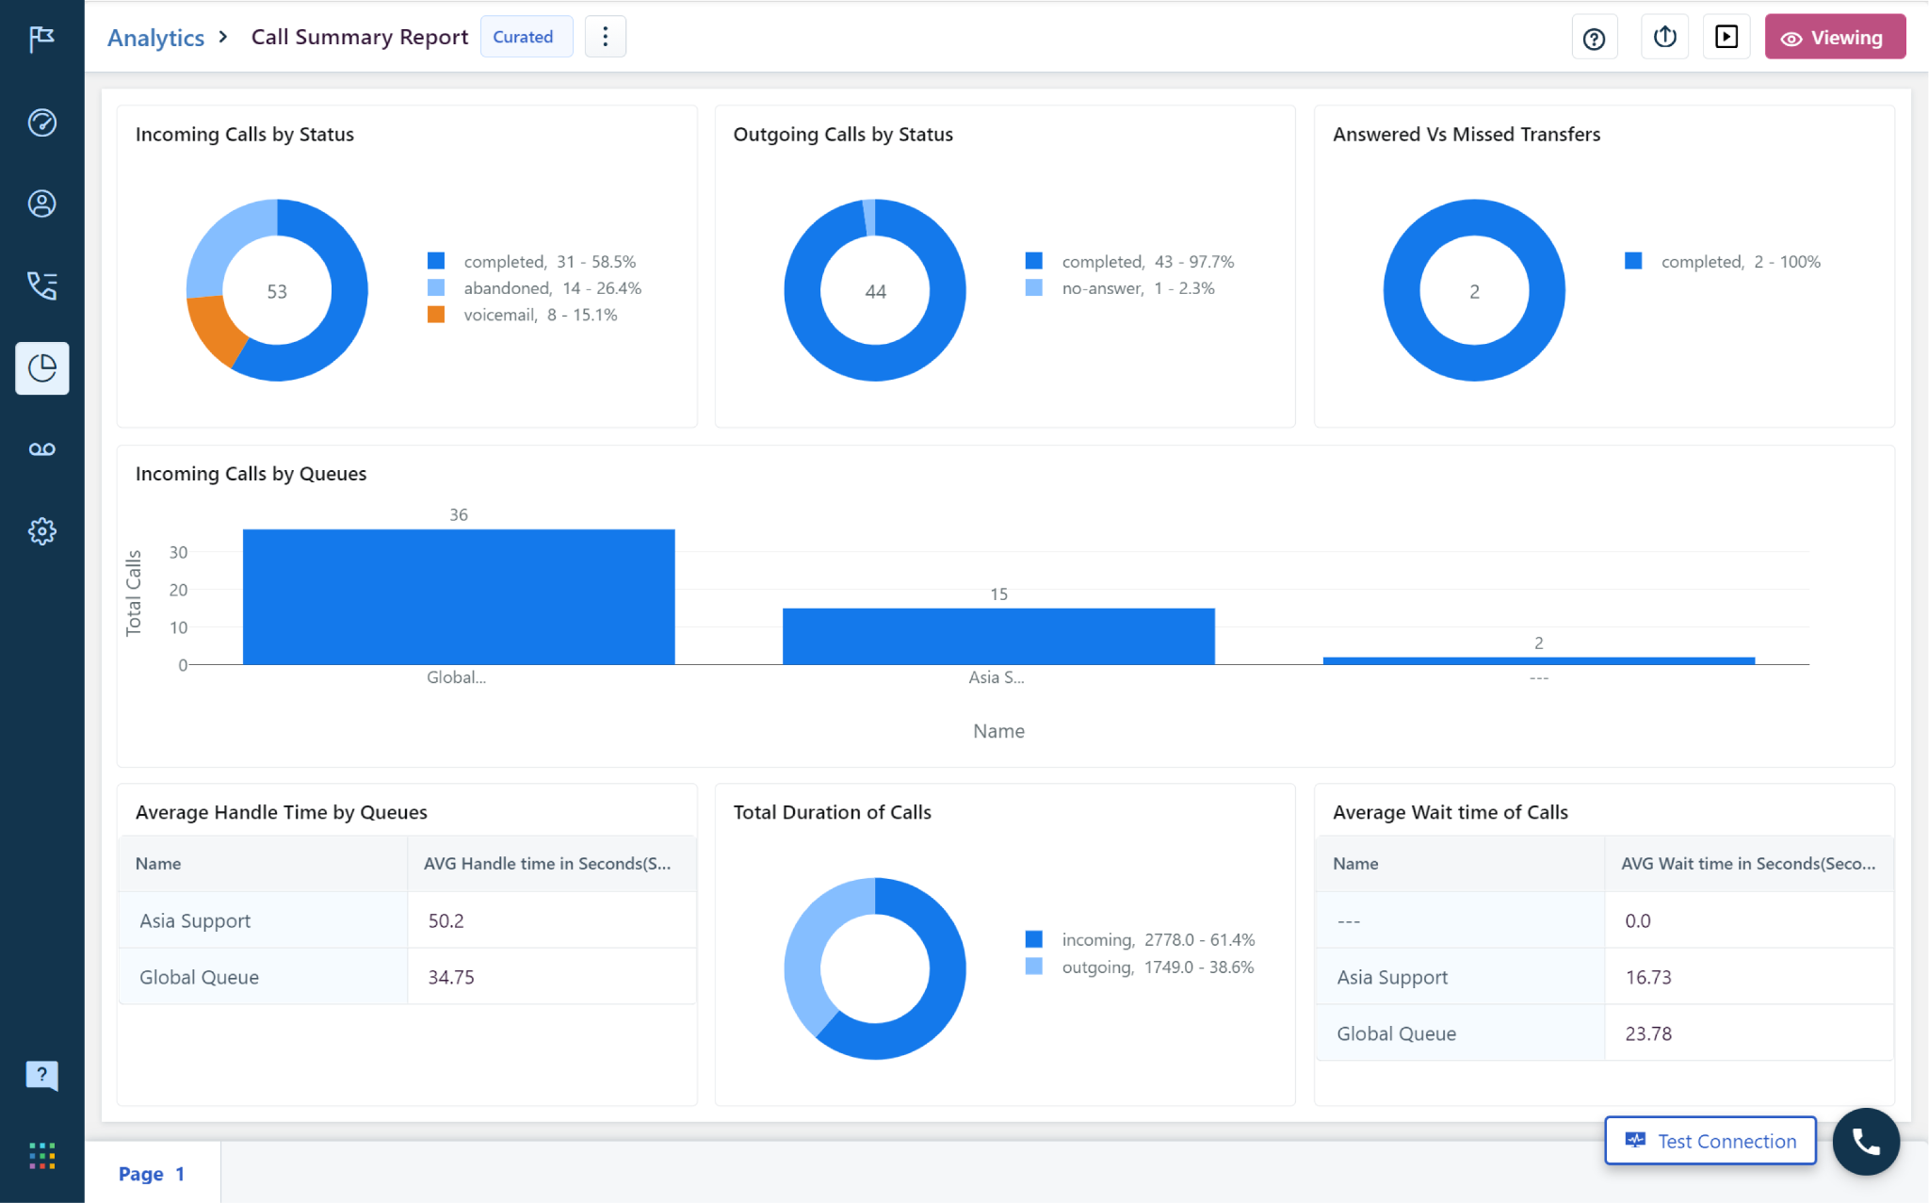Screen dimensions: 1929x1203
Task: Click outgoing legend swatch in Total Duration
Action: coord(1034,967)
